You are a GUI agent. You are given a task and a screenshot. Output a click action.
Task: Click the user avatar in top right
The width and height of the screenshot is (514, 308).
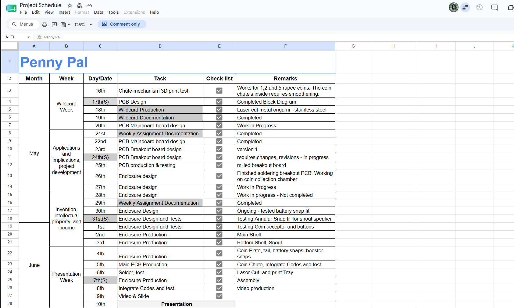click(453, 7)
